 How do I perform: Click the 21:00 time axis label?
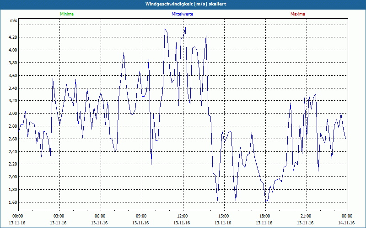307,216
